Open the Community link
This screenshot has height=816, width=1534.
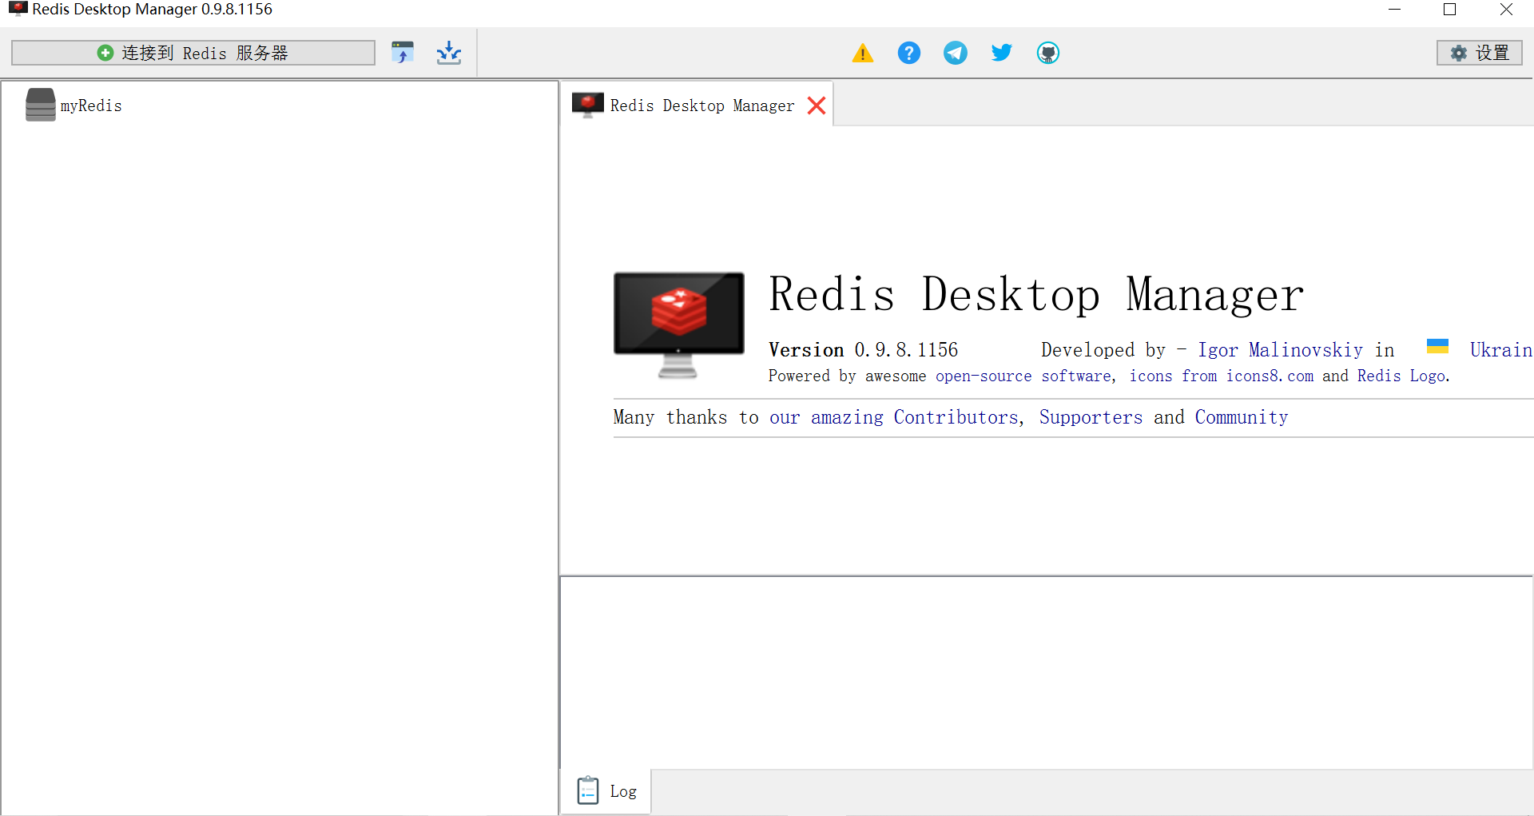tap(1242, 417)
